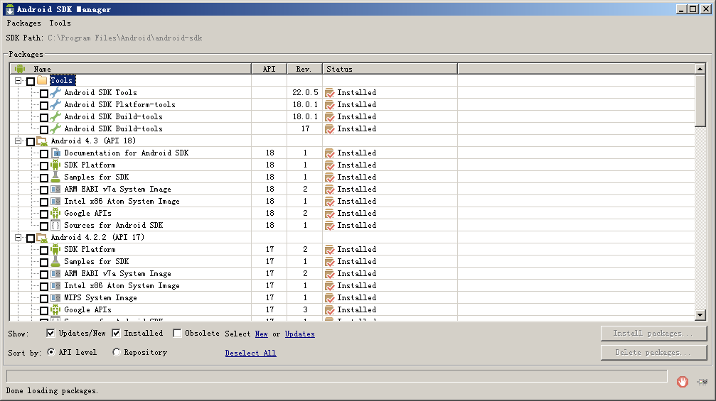Check the Tools group checkbox
716x401 pixels.
click(31, 81)
